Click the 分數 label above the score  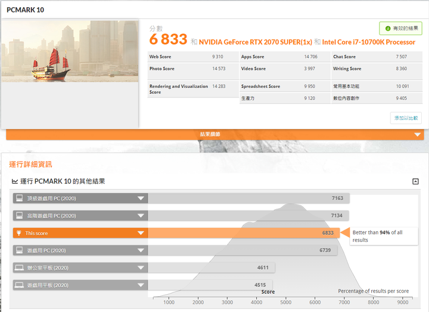pyautogui.click(x=156, y=29)
